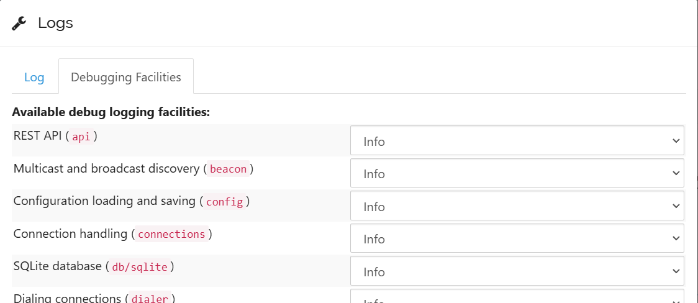Click the 'api' code tag
Image resolution: width=698 pixels, height=303 pixels.
click(x=81, y=137)
